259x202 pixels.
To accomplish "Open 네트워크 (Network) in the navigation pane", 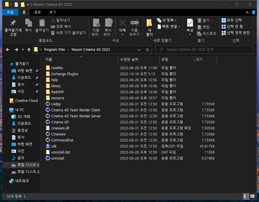I will [x=19, y=181].
